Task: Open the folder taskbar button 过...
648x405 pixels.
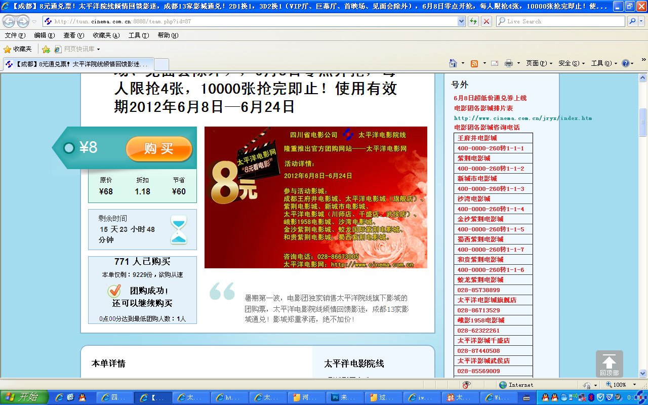Action: point(384,397)
